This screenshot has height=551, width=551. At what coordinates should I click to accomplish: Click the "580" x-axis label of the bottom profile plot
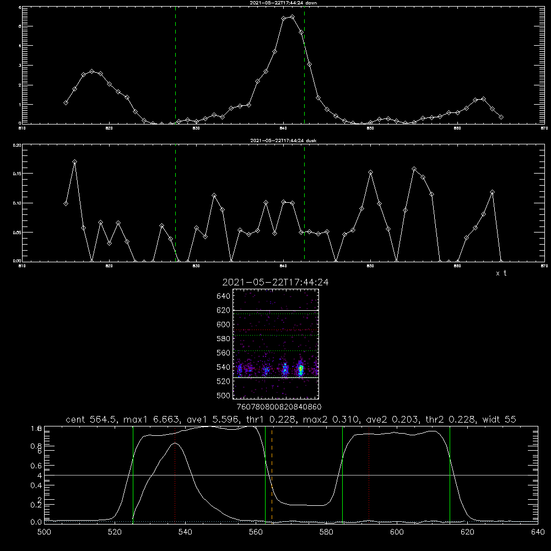(326, 532)
